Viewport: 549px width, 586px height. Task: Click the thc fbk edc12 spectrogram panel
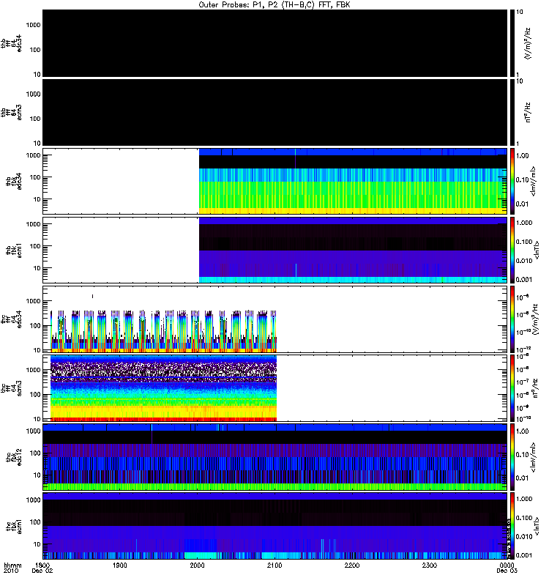coord(275,457)
